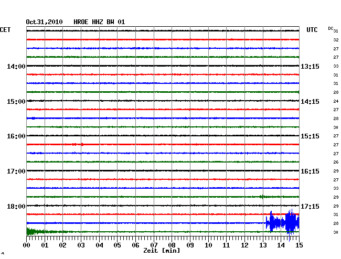Click the black trace at 15:00 CET
This screenshot has width=341, height=259.
coord(163,101)
